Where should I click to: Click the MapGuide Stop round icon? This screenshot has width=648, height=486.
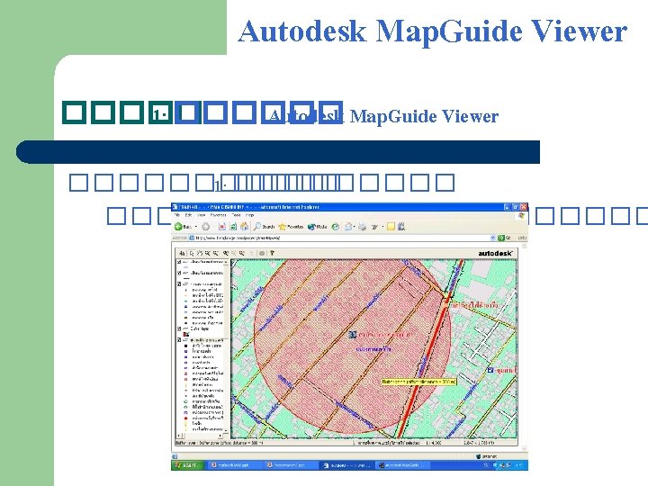tap(262, 253)
